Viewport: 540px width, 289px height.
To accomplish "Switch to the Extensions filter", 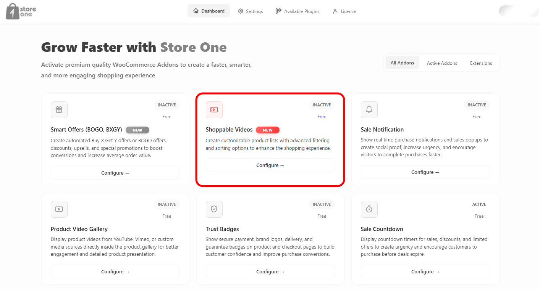I will (481, 63).
